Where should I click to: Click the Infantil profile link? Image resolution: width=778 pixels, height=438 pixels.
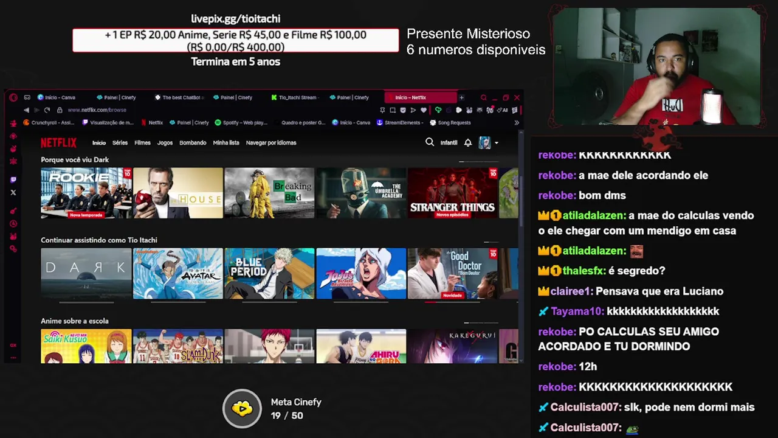point(449,143)
